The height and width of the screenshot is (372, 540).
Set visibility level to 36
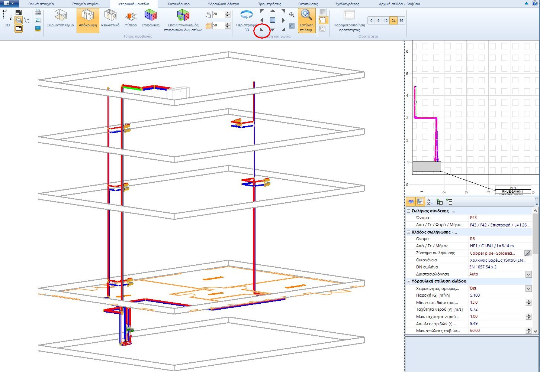click(401, 20)
